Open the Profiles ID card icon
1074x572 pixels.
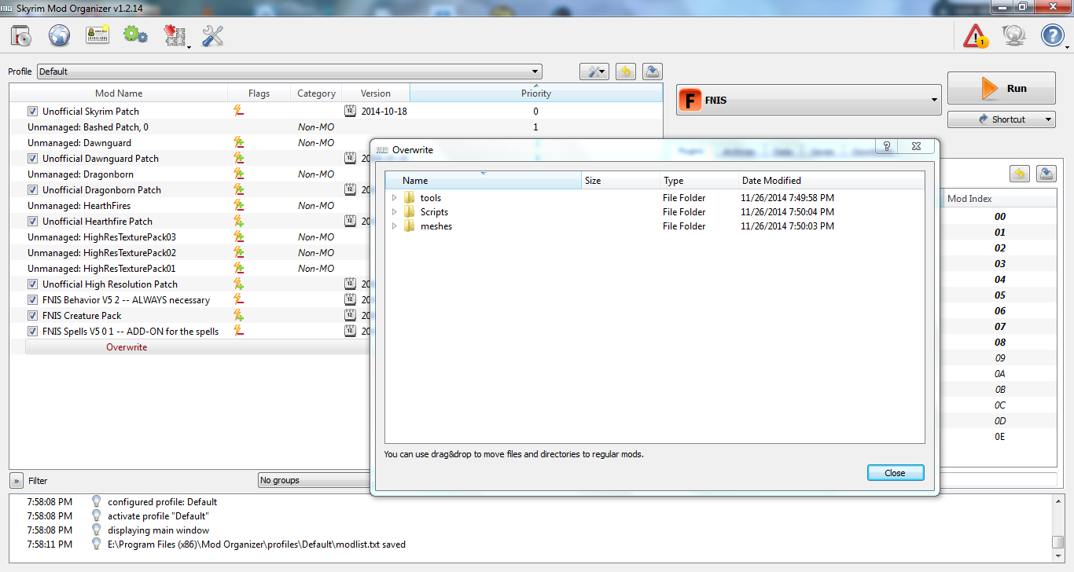pyautogui.click(x=97, y=35)
